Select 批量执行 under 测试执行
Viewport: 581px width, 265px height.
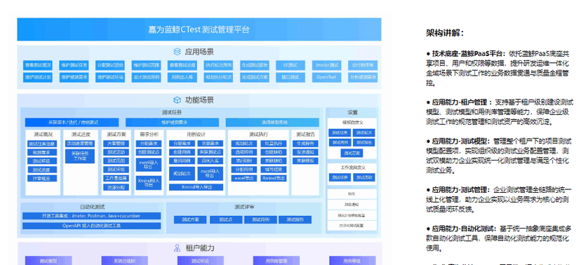(x=274, y=144)
